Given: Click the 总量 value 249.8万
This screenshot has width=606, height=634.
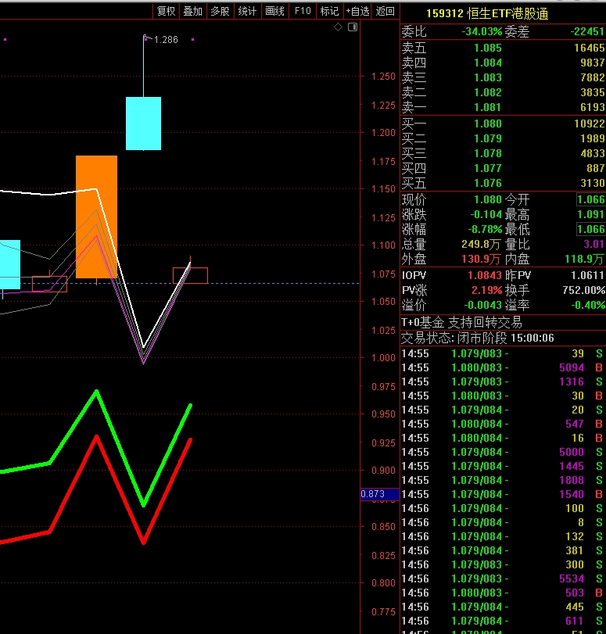Looking at the screenshot, I should [x=481, y=244].
